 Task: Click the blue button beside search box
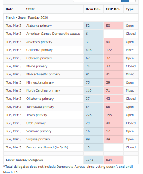point(125,1)
